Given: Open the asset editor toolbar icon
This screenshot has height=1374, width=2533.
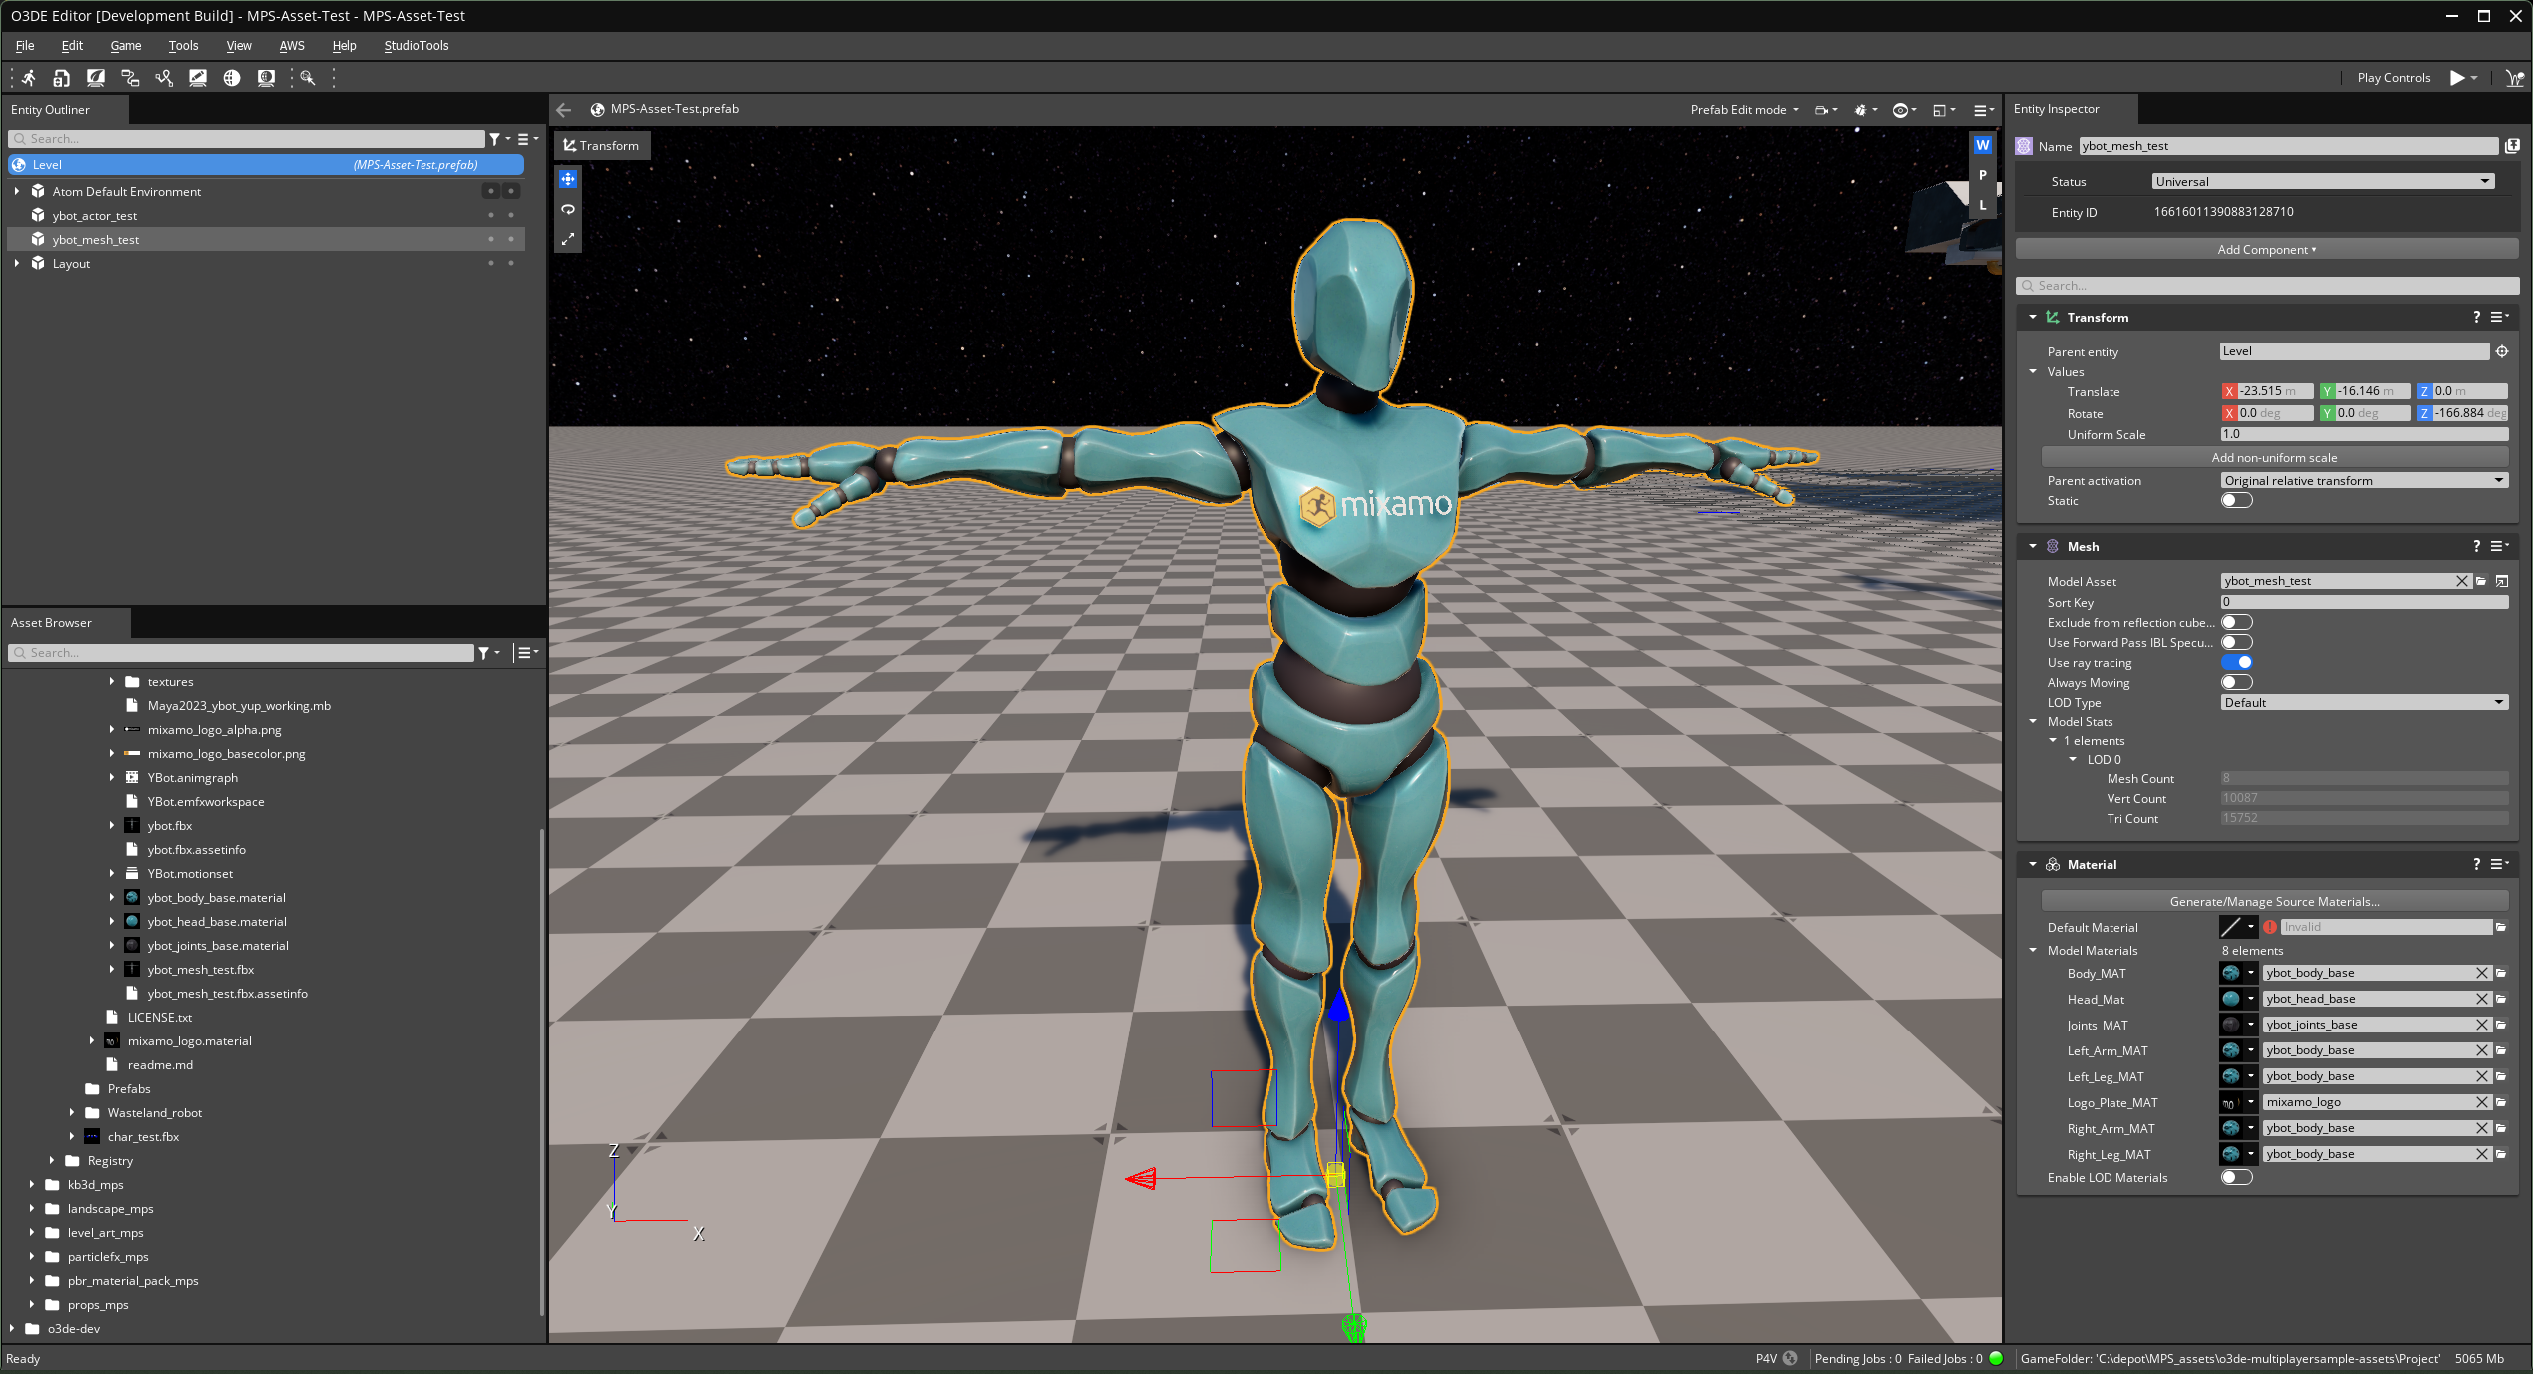Looking at the screenshot, I should [x=62, y=78].
